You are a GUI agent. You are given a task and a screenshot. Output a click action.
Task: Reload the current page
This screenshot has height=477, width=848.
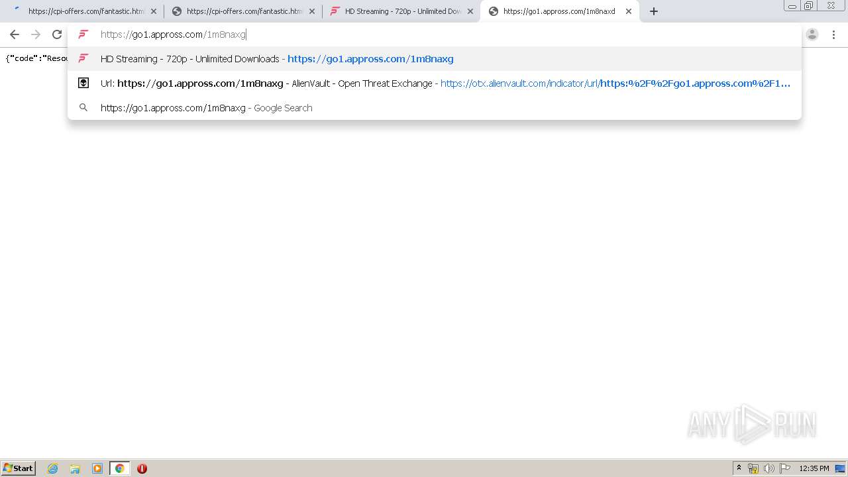click(x=57, y=34)
